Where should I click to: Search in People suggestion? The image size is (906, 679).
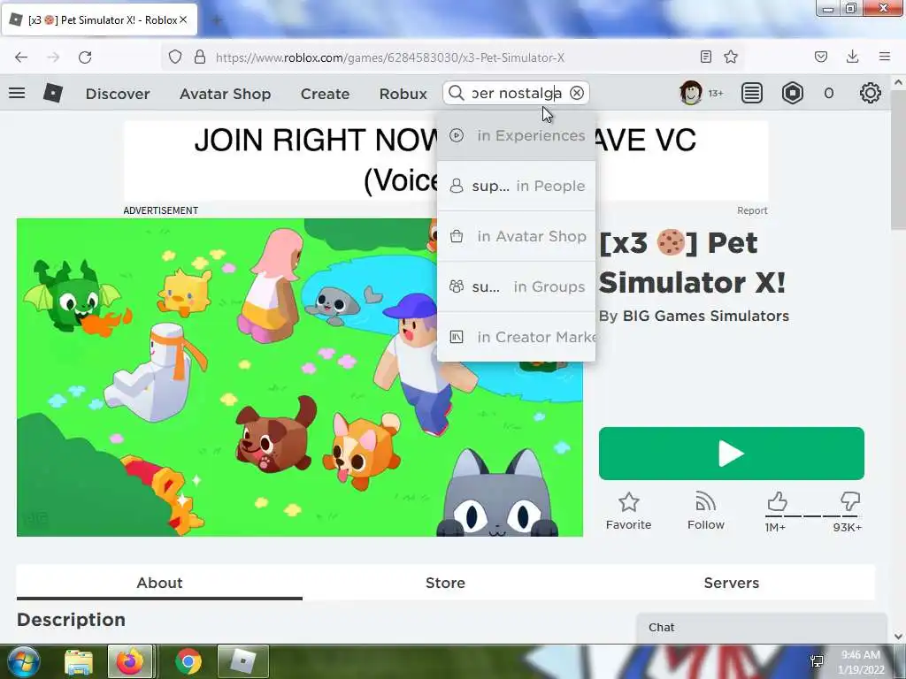[516, 186]
